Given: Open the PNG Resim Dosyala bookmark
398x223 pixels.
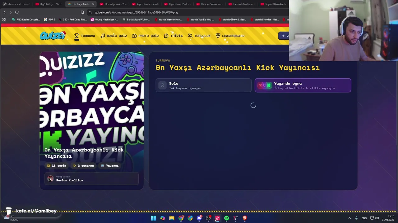Looking at the screenshot, I should 26,20.
